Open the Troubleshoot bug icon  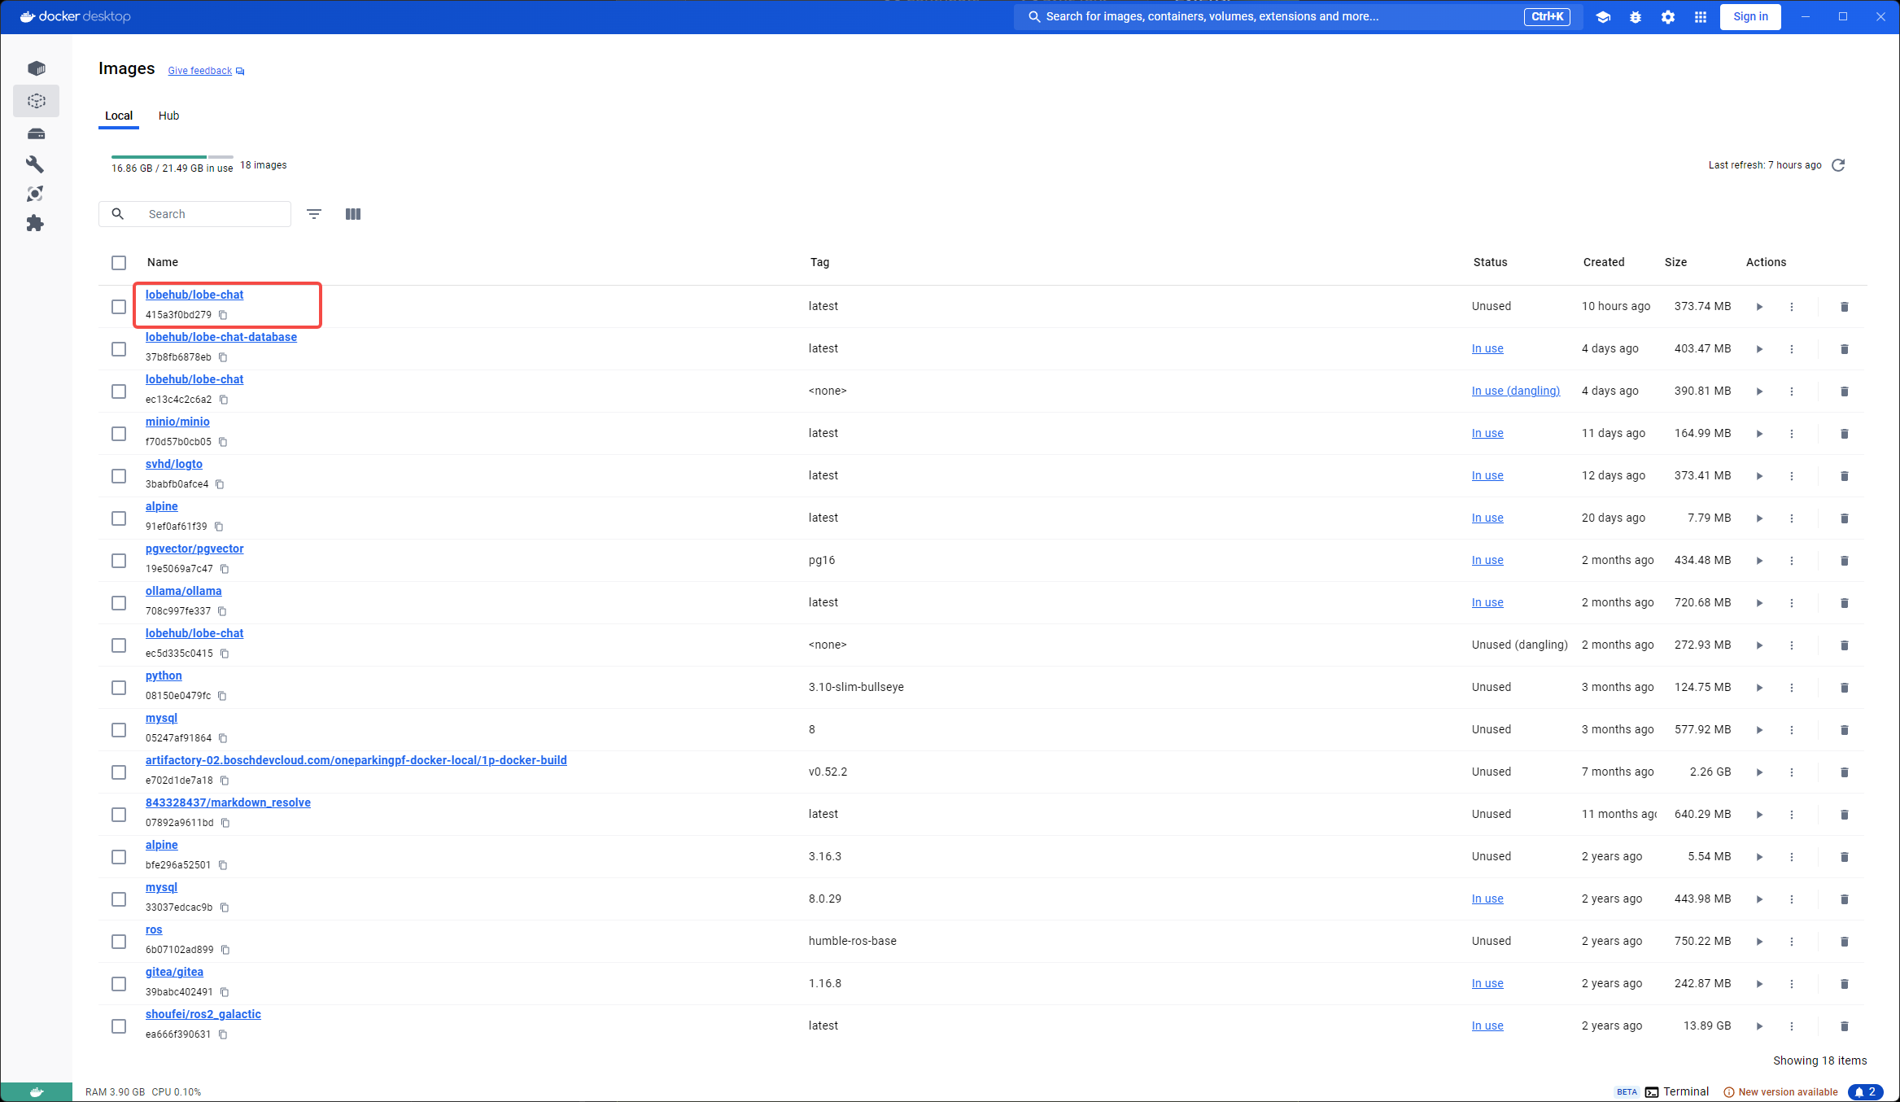point(1636,17)
